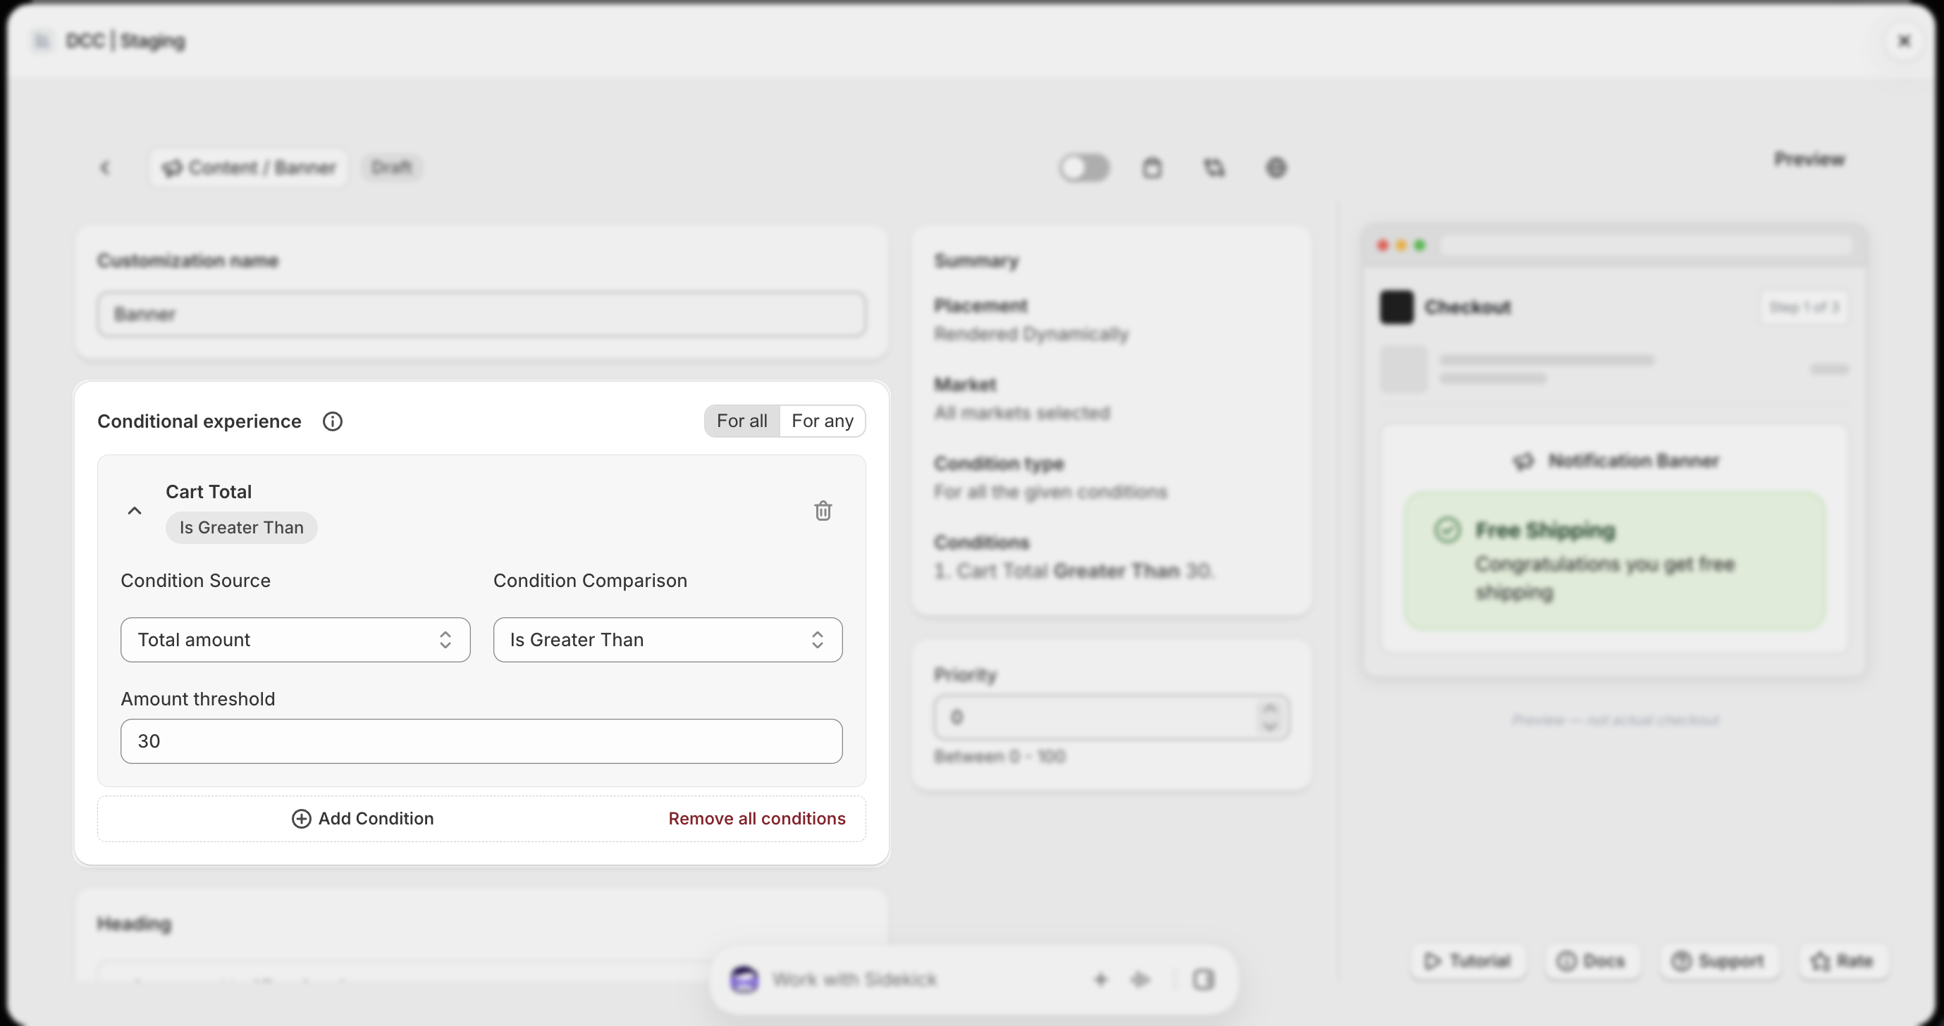
Task: Click Remove all conditions link
Action: coord(757,819)
